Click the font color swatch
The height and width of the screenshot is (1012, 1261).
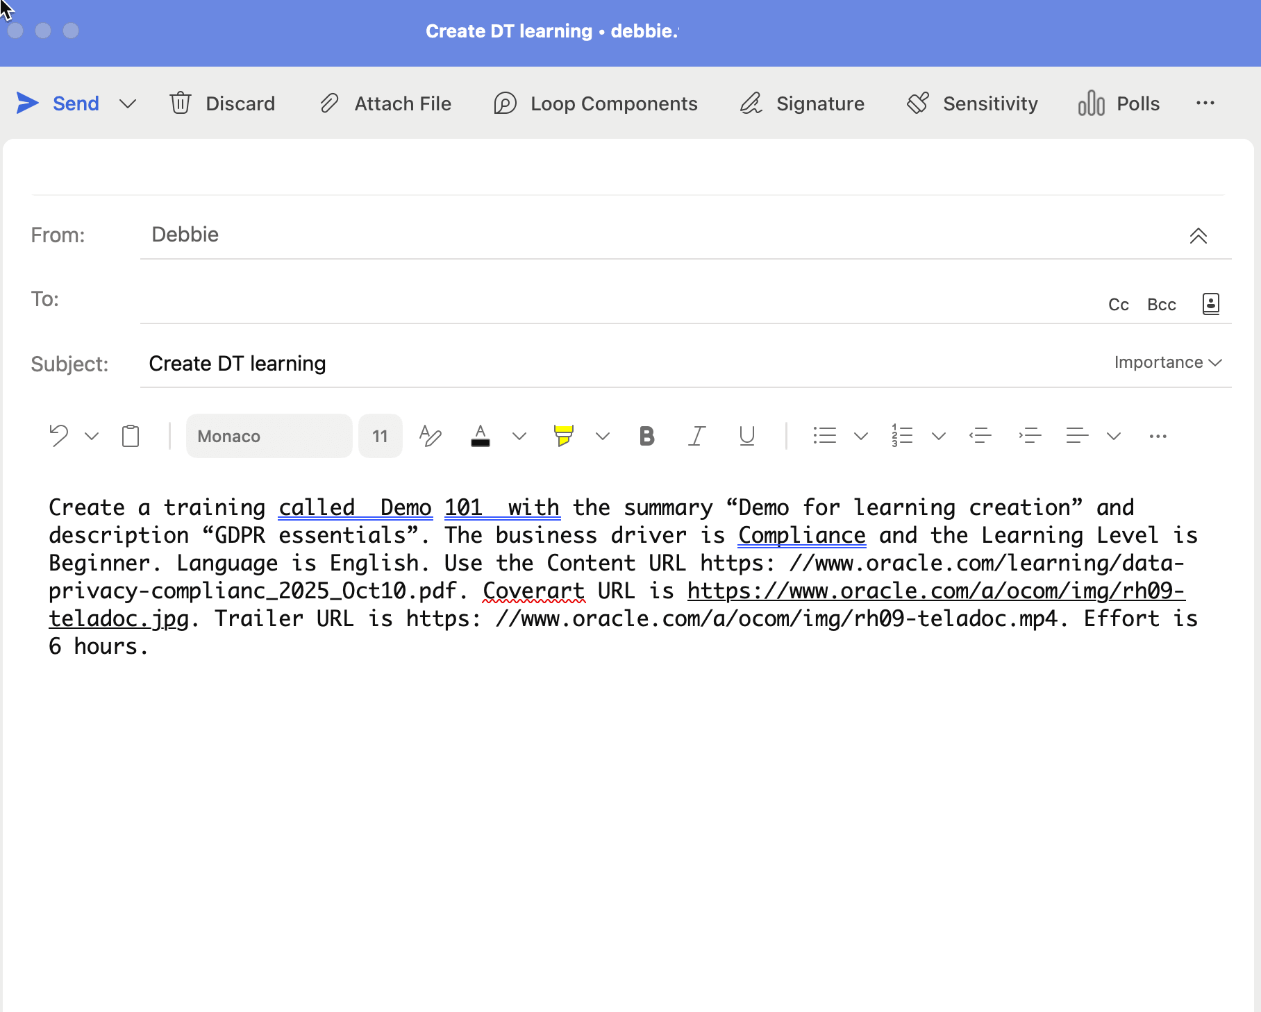tap(480, 436)
